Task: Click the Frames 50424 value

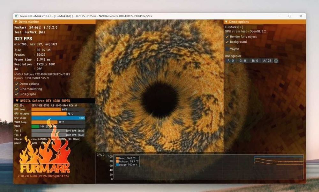Action: point(41,55)
